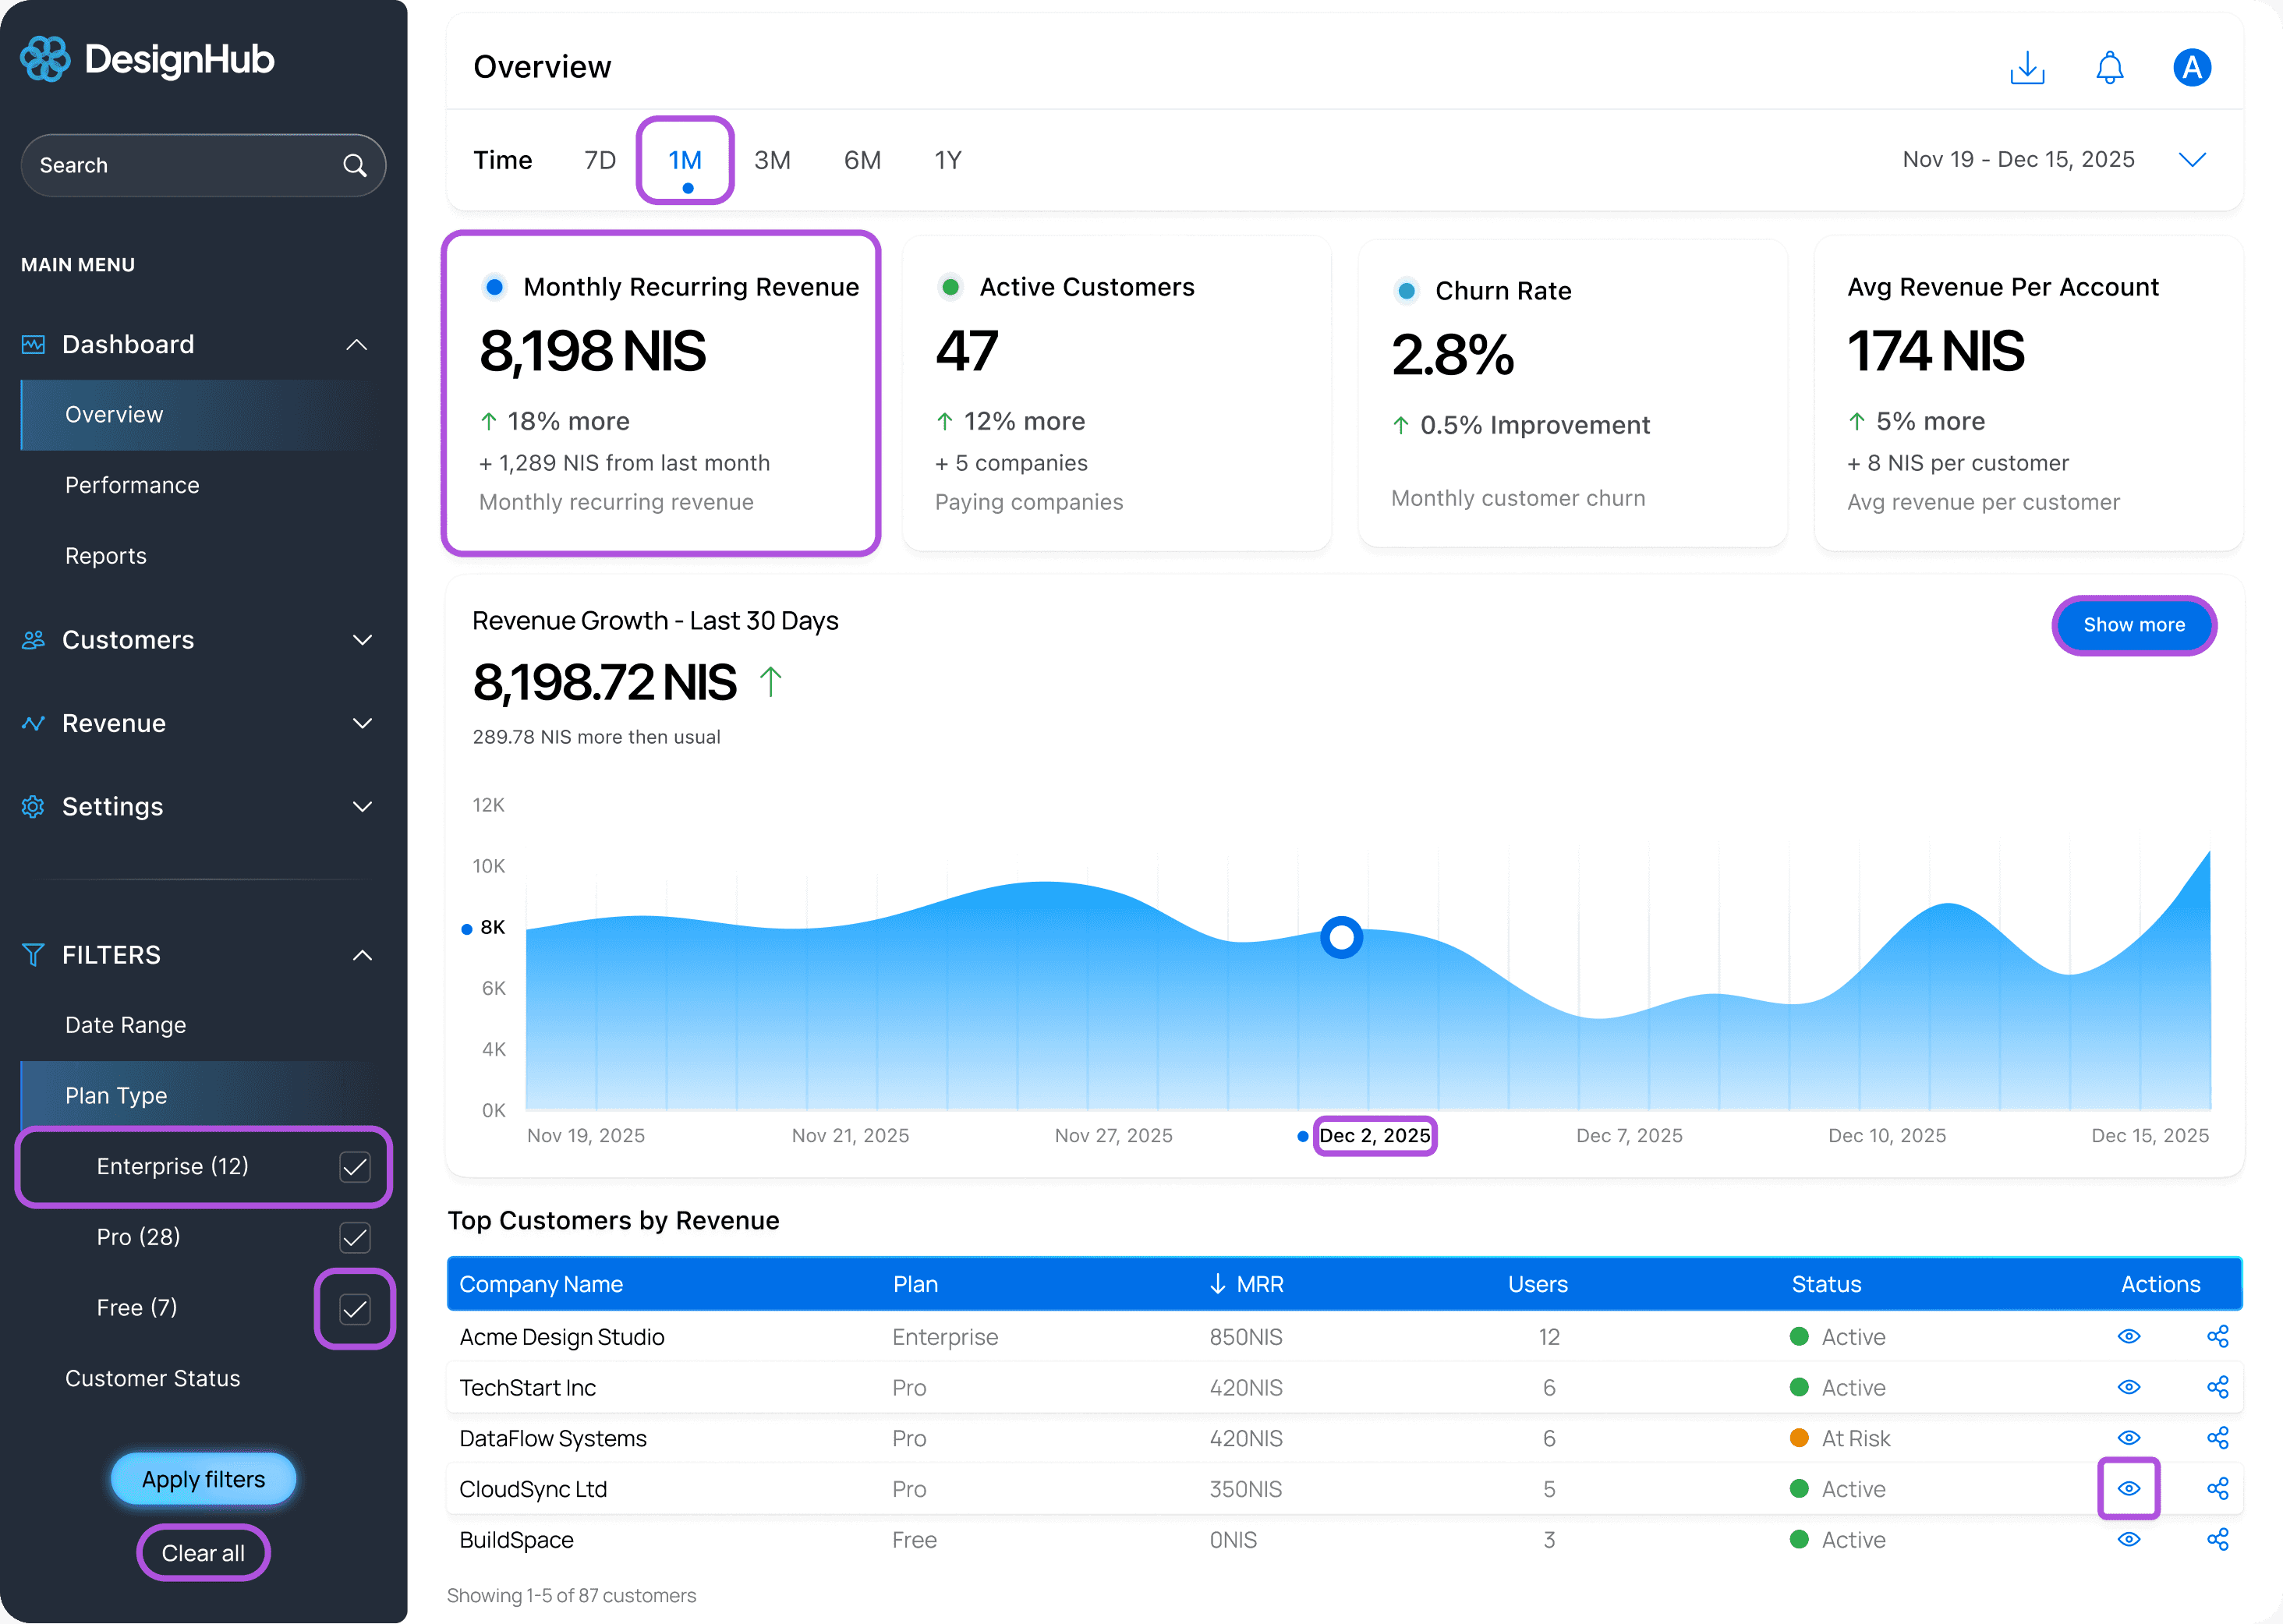Click the chart data point marker
This screenshot has height=1624, width=2283.
1341,937
